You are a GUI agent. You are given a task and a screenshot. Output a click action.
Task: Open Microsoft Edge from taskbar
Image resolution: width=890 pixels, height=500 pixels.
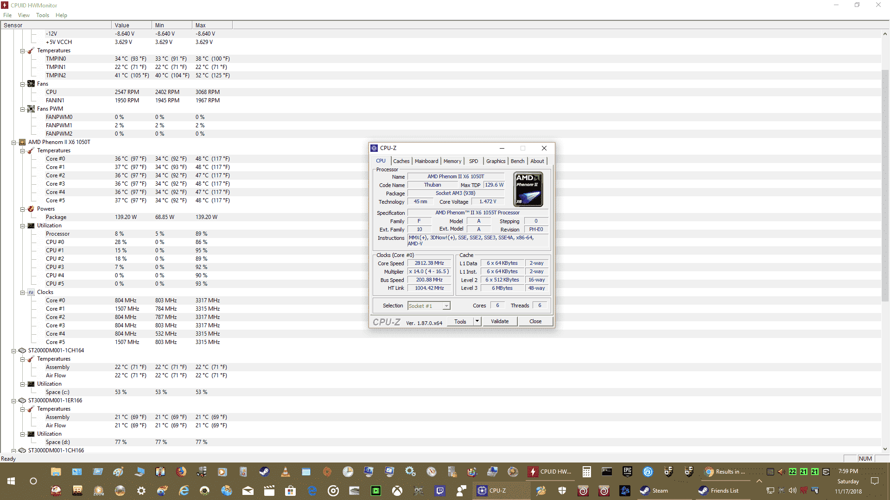click(x=312, y=491)
